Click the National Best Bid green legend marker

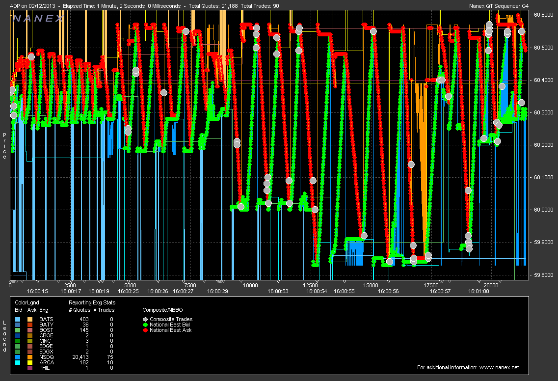145,325
